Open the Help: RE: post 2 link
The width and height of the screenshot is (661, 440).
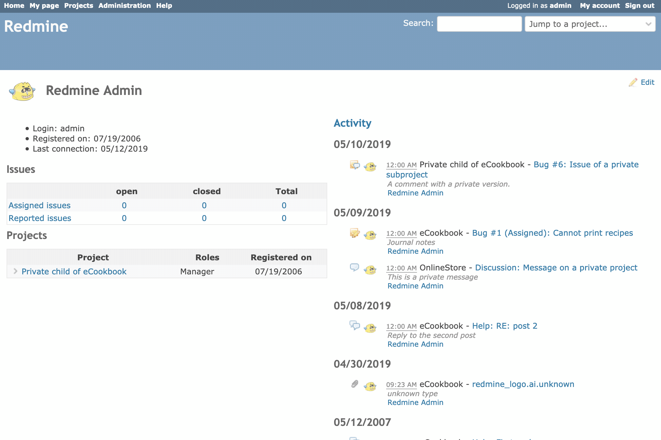[505, 326]
